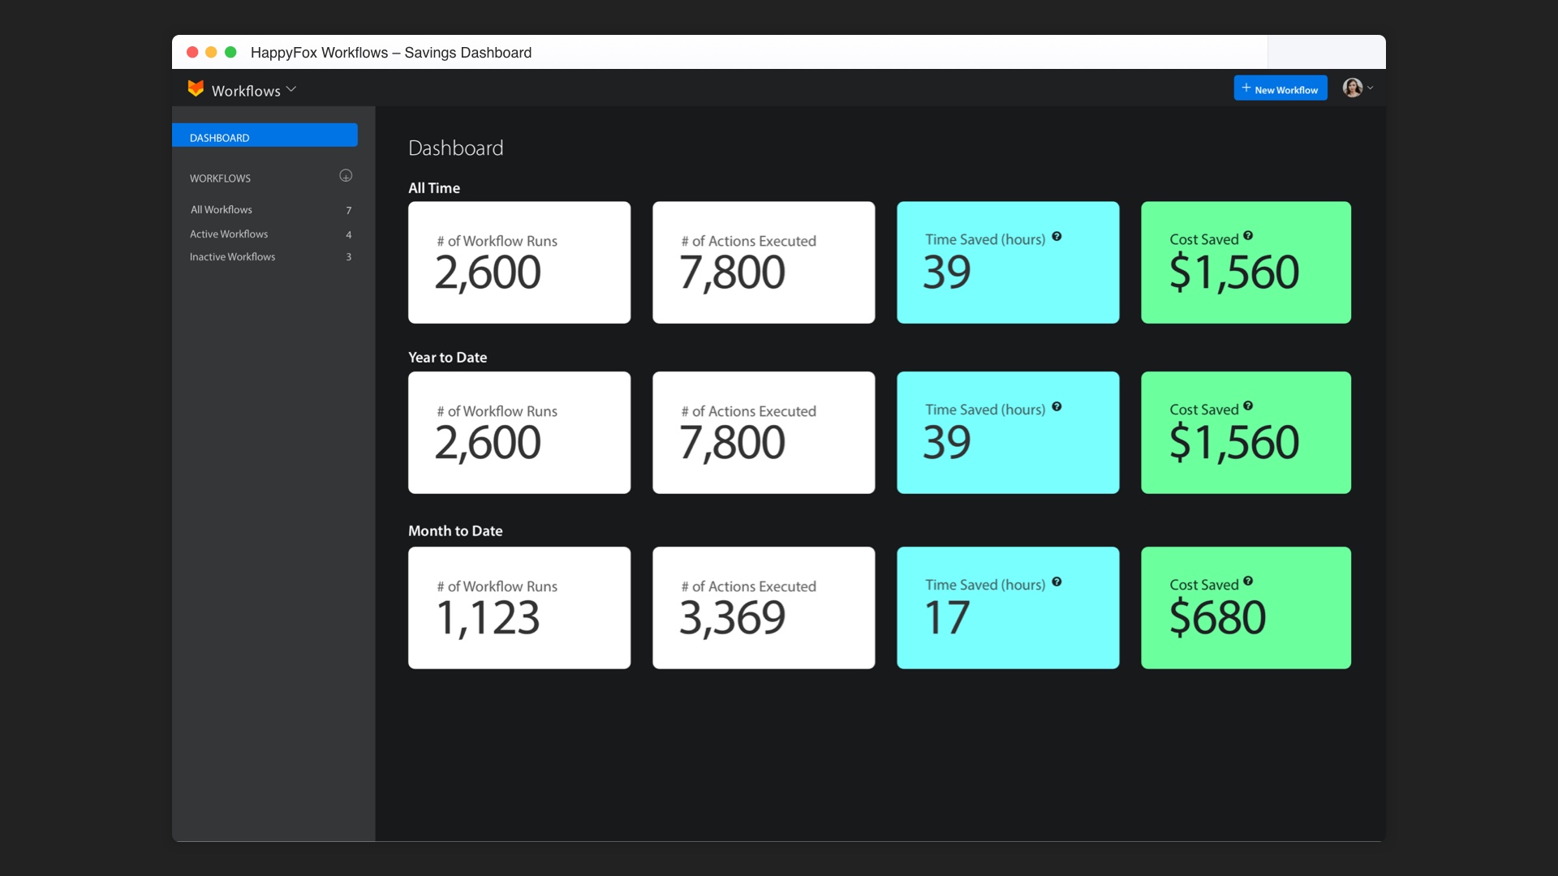Click the help icon on Month to Date Cost Saved
1558x876 pixels.
1248,582
